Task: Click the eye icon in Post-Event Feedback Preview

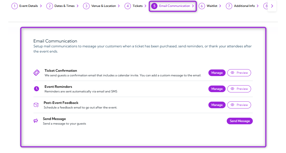Action: point(232,105)
